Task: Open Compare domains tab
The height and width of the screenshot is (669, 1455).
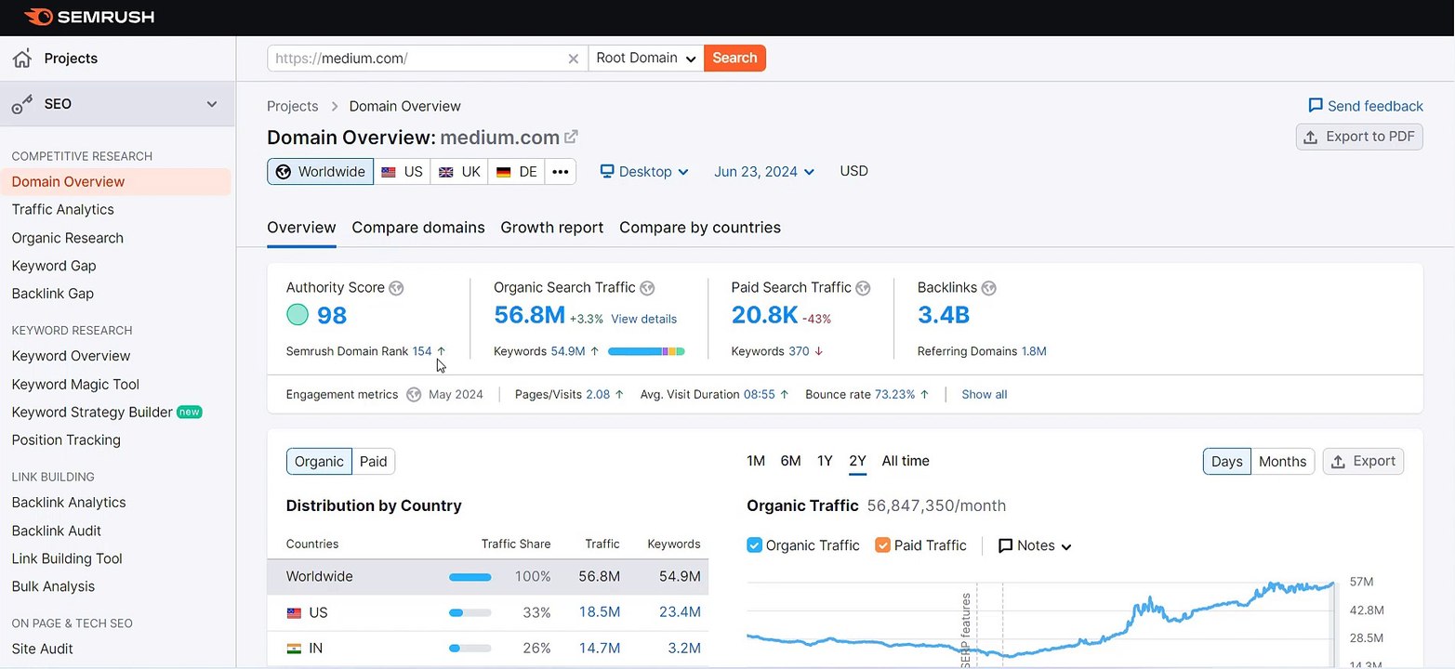Action: click(x=418, y=228)
